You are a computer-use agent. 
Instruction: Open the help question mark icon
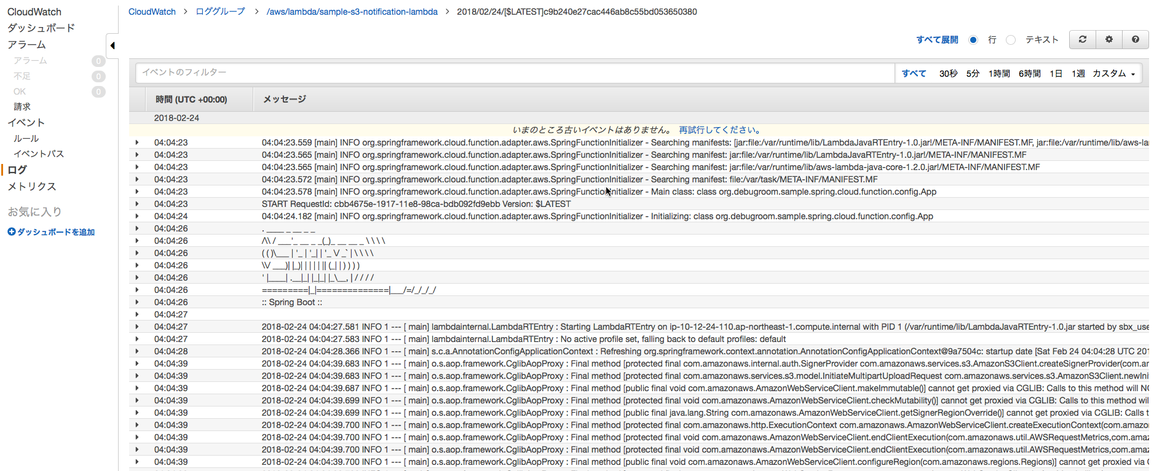click(x=1136, y=39)
